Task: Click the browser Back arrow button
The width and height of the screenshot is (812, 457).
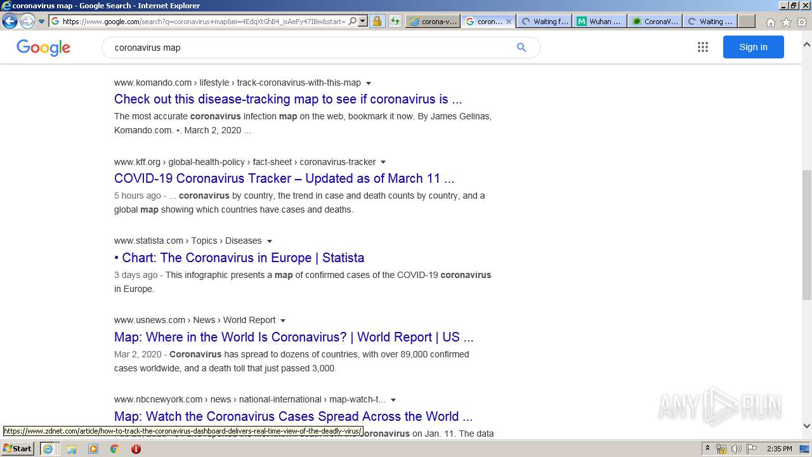Action: click(x=10, y=21)
